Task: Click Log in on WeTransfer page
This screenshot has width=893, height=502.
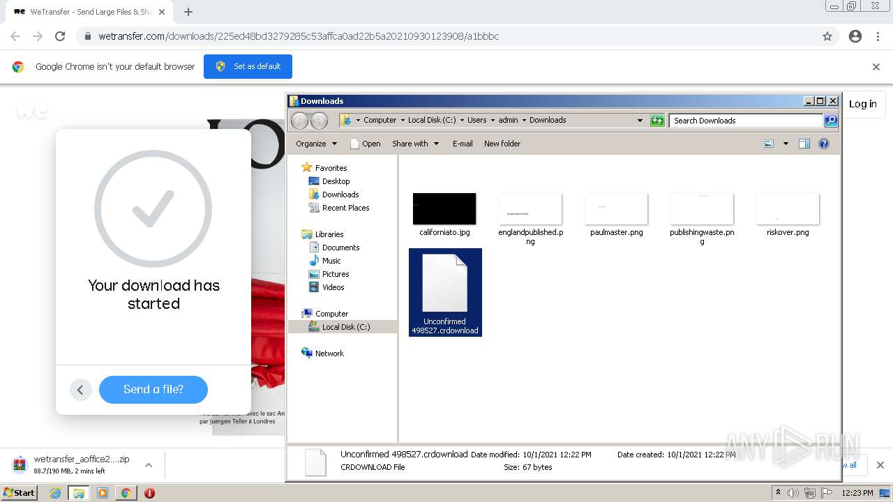Action: pos(863,104)
